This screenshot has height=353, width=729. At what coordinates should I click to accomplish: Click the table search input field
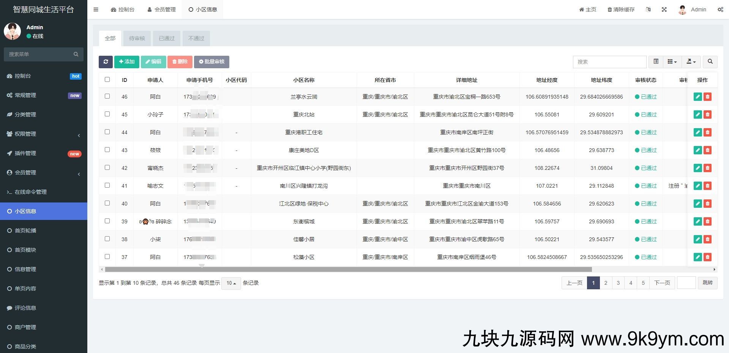(609, 62)
